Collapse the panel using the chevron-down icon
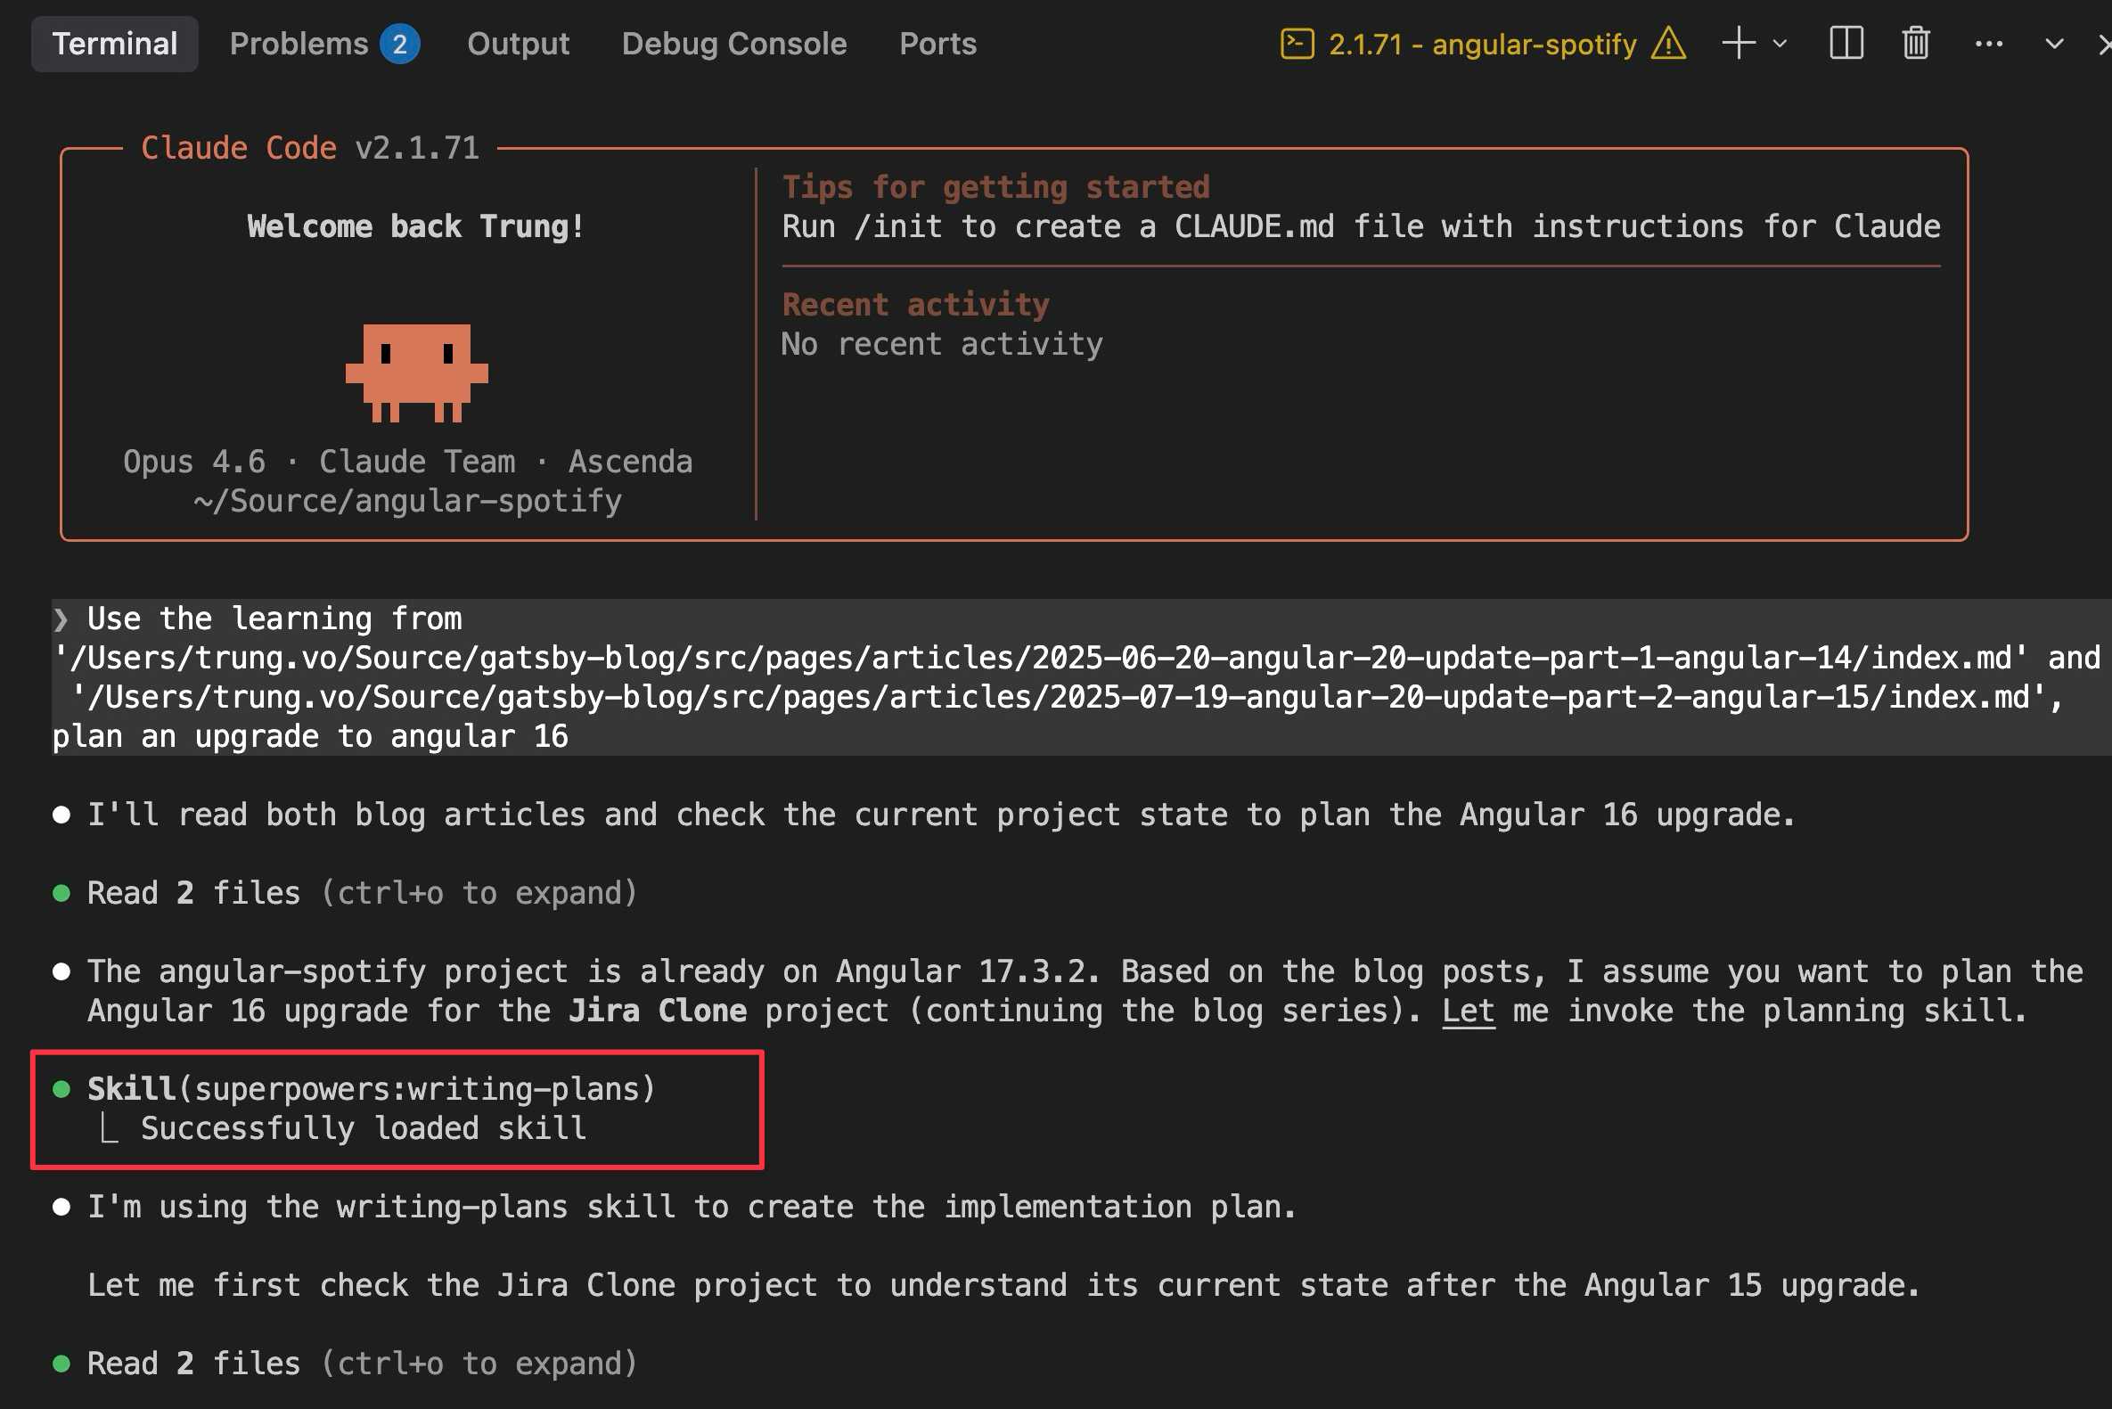Image resolution: width=2112 pixels, height=1409 pixels. (2053, 43)
